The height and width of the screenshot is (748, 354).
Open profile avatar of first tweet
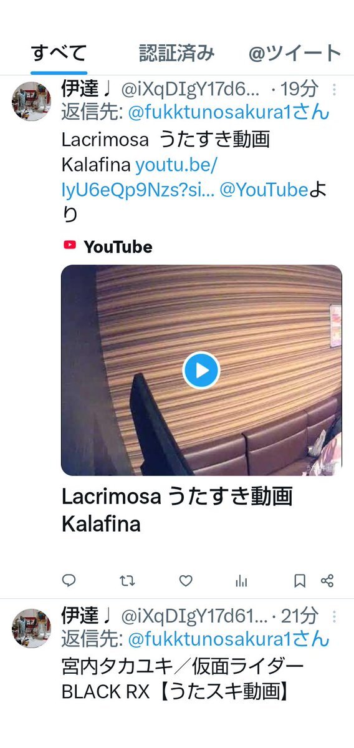click(31, 101)
